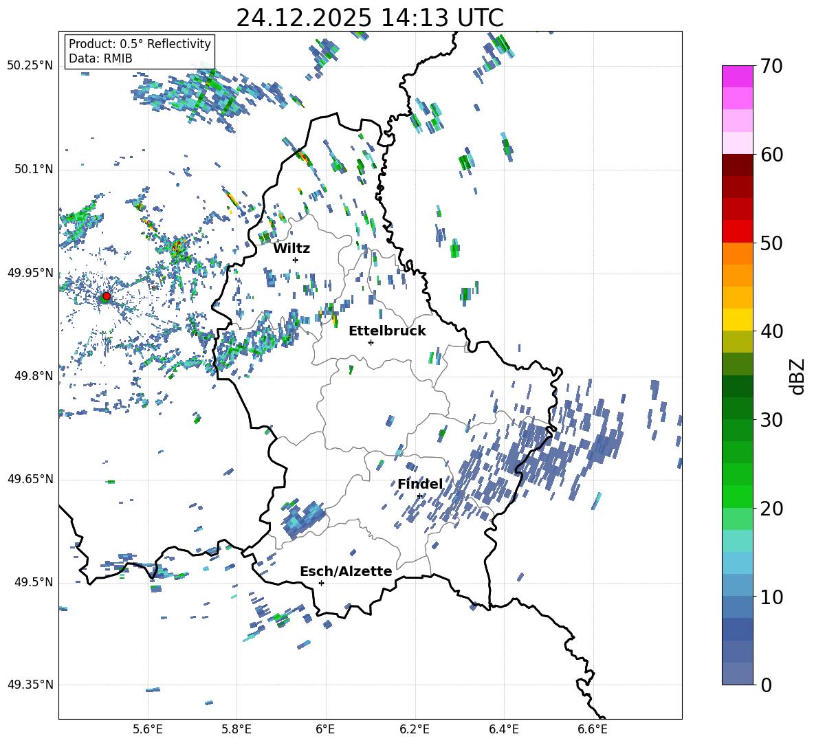Click the Wiltz station cross marker
Screen dimensions: 814x743
tap(295, 260)
